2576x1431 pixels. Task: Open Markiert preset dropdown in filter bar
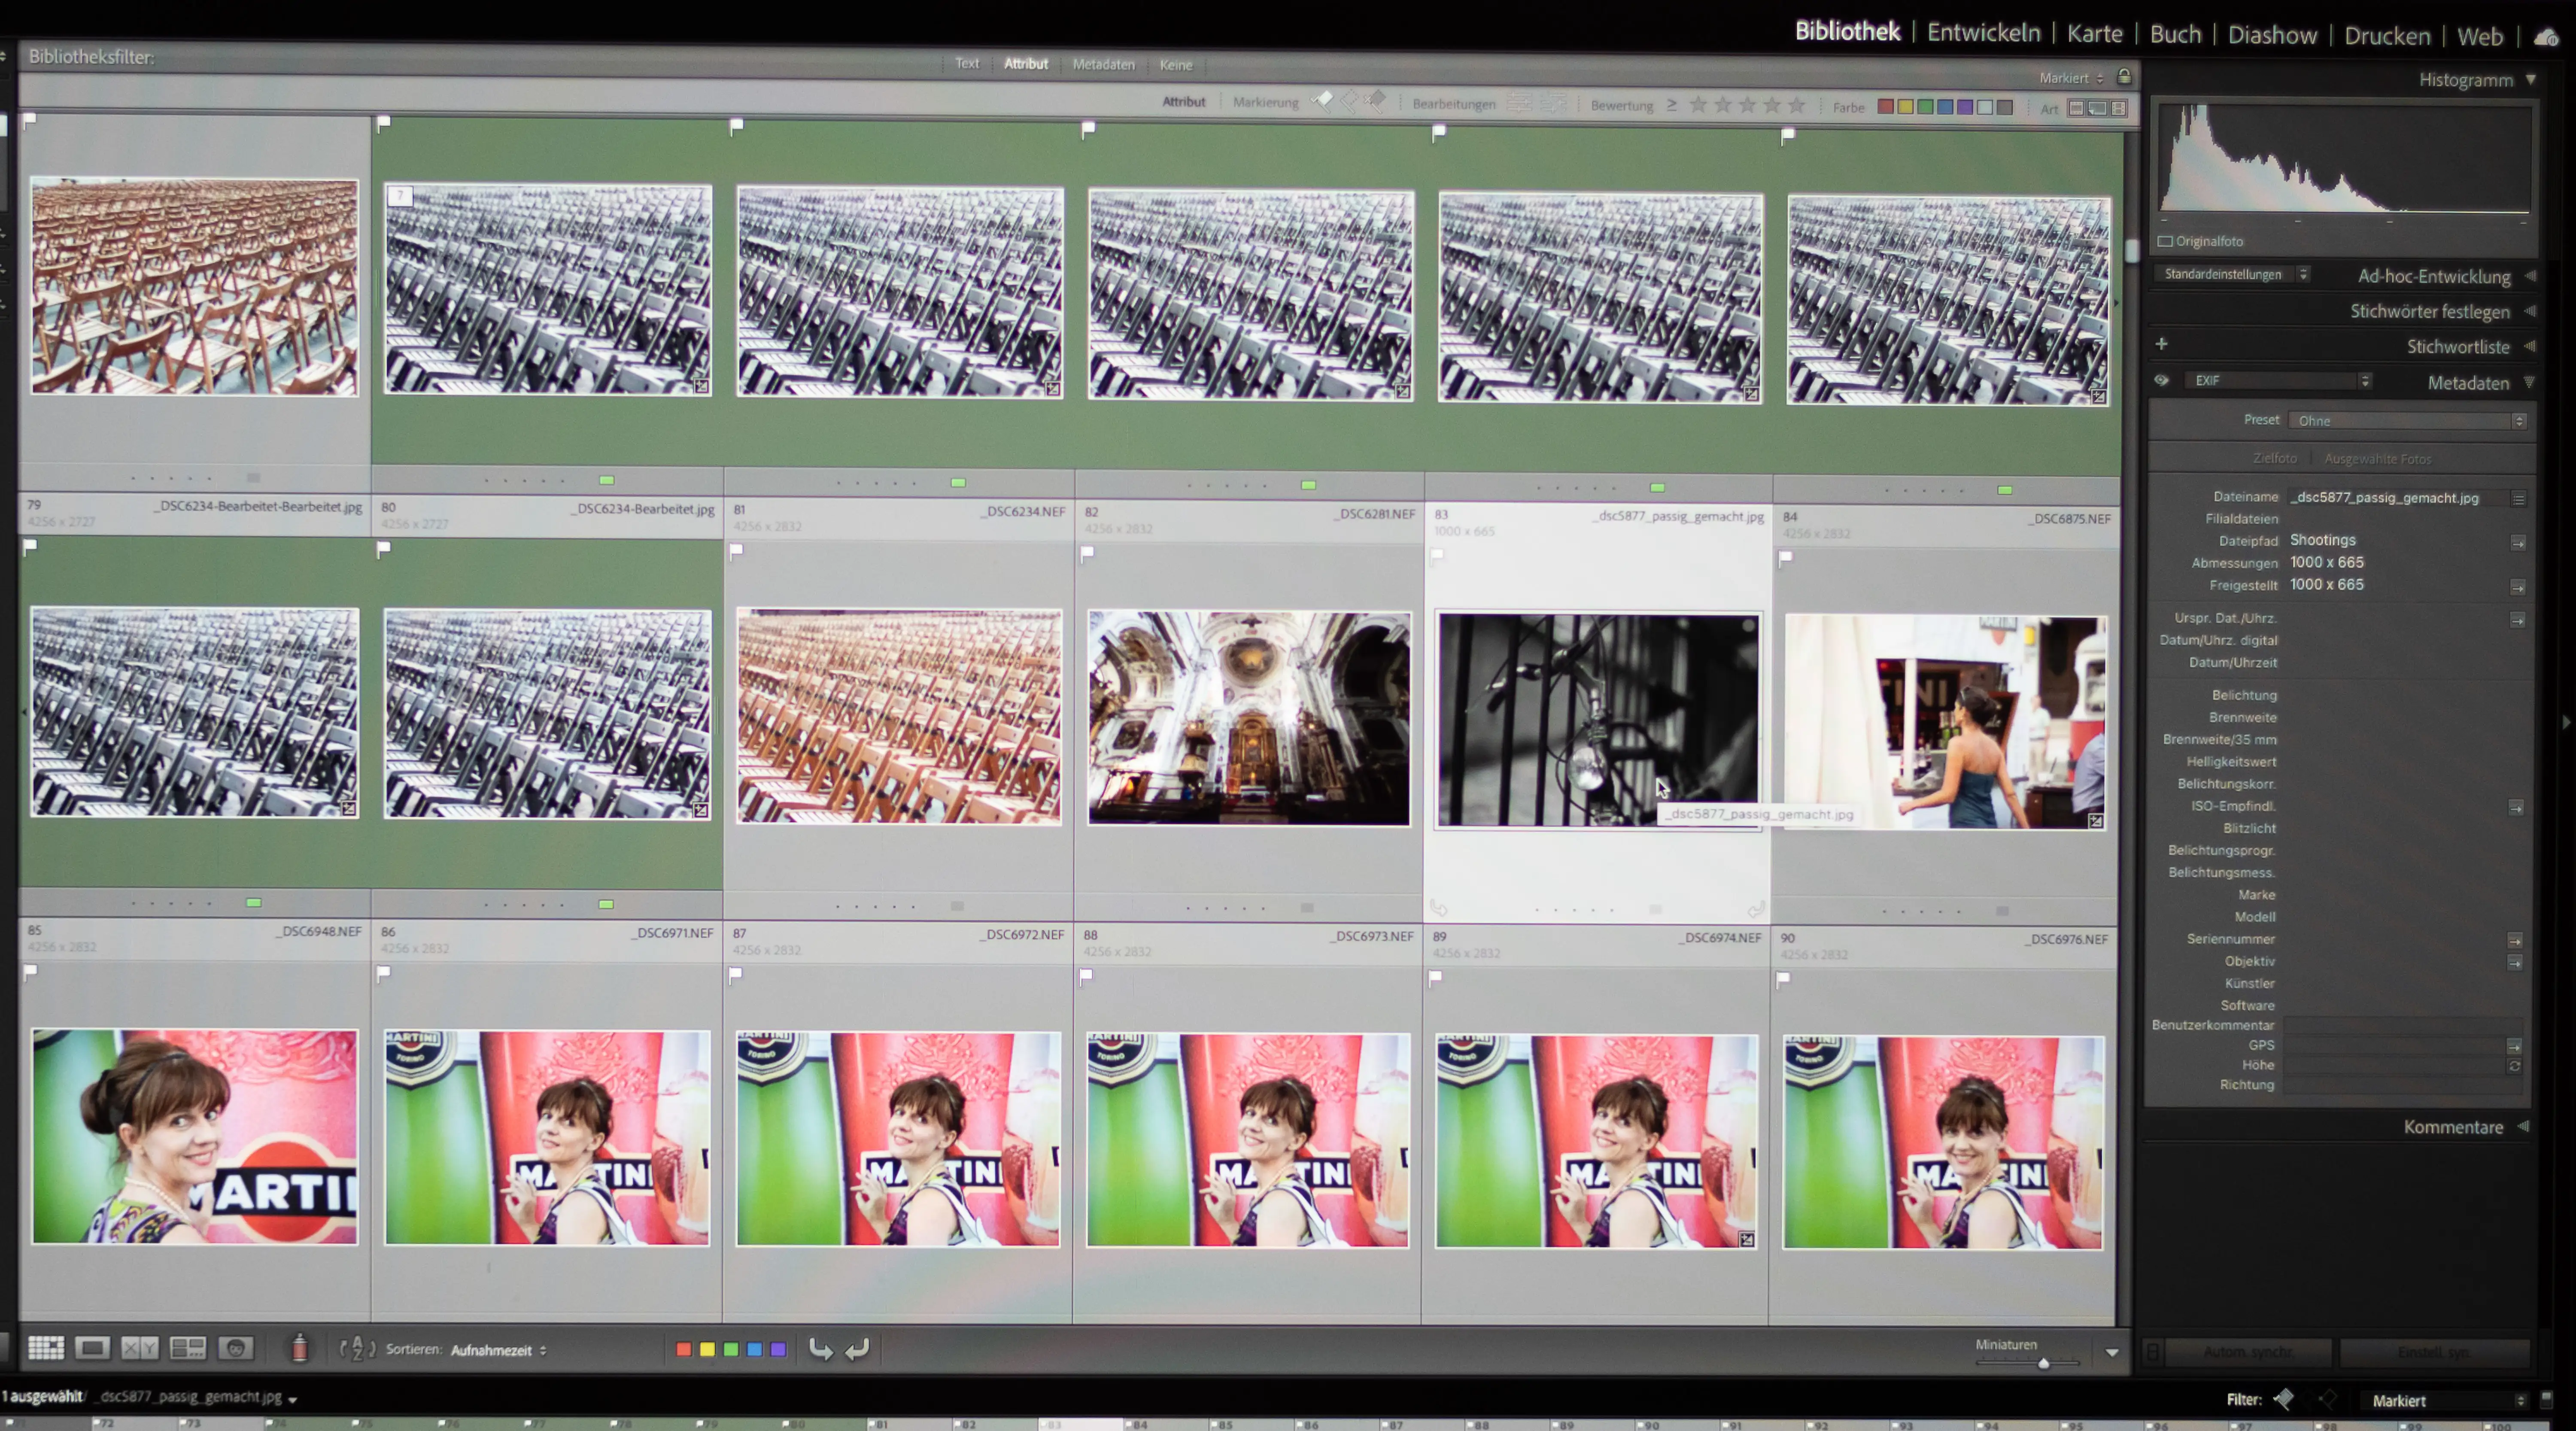(x=2071, y=78)
